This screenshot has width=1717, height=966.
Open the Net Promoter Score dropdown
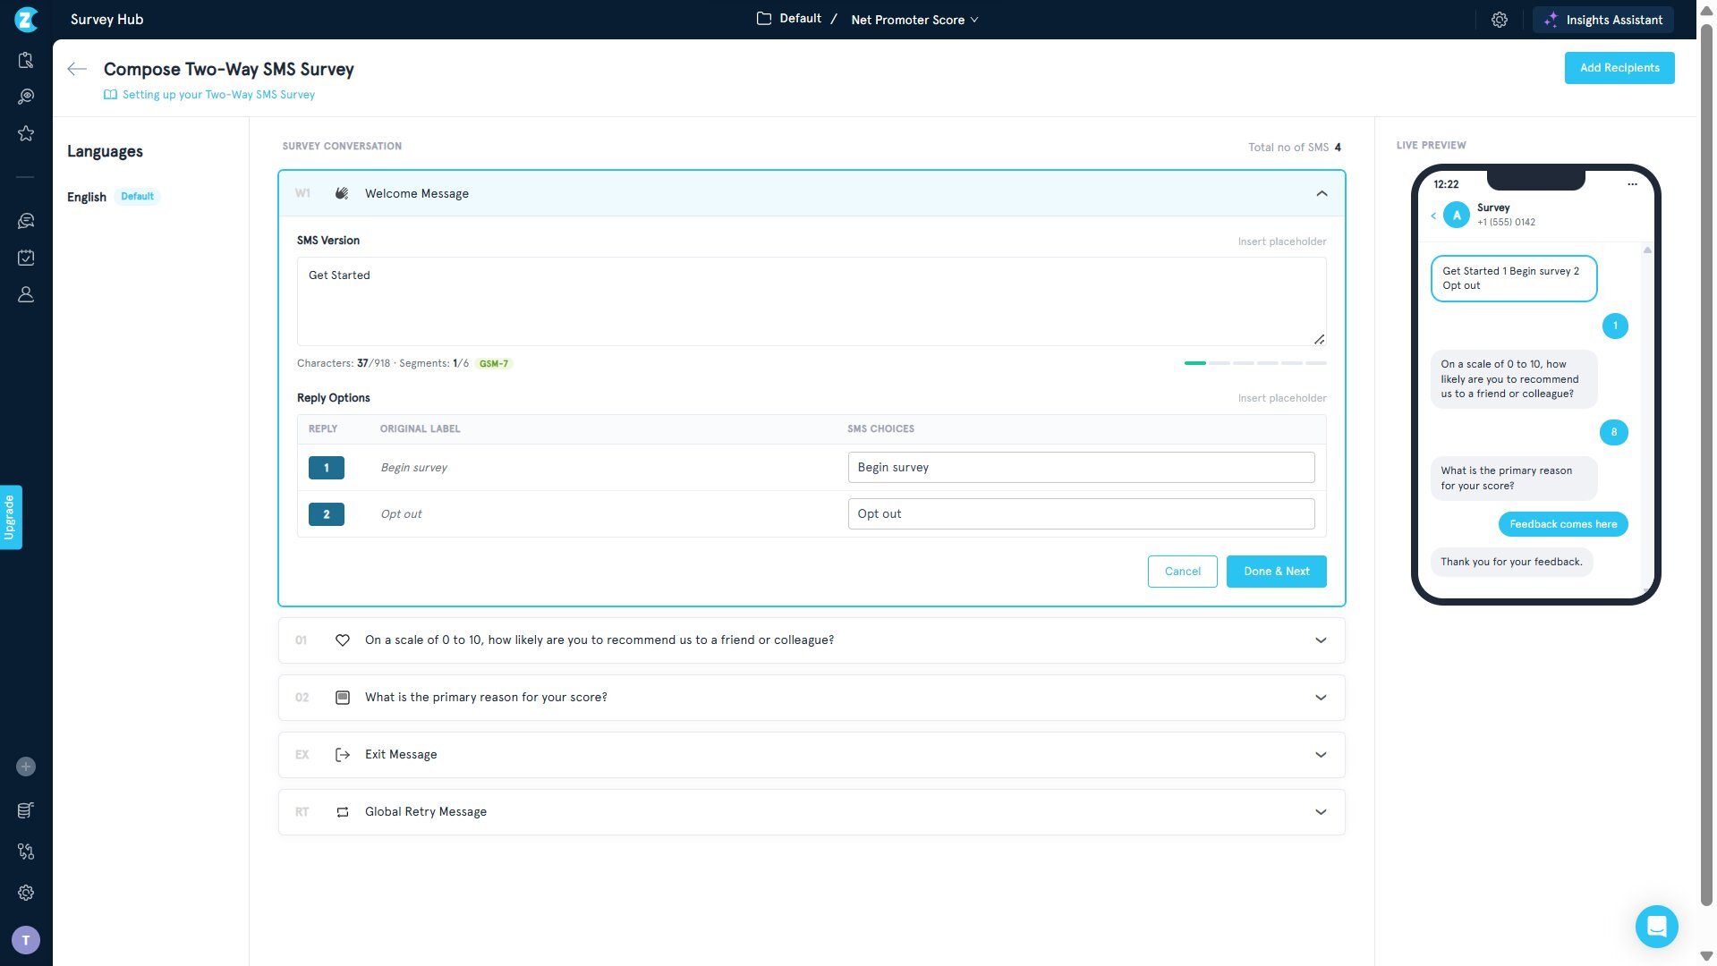pyautogui.click(x=914, y=20)
